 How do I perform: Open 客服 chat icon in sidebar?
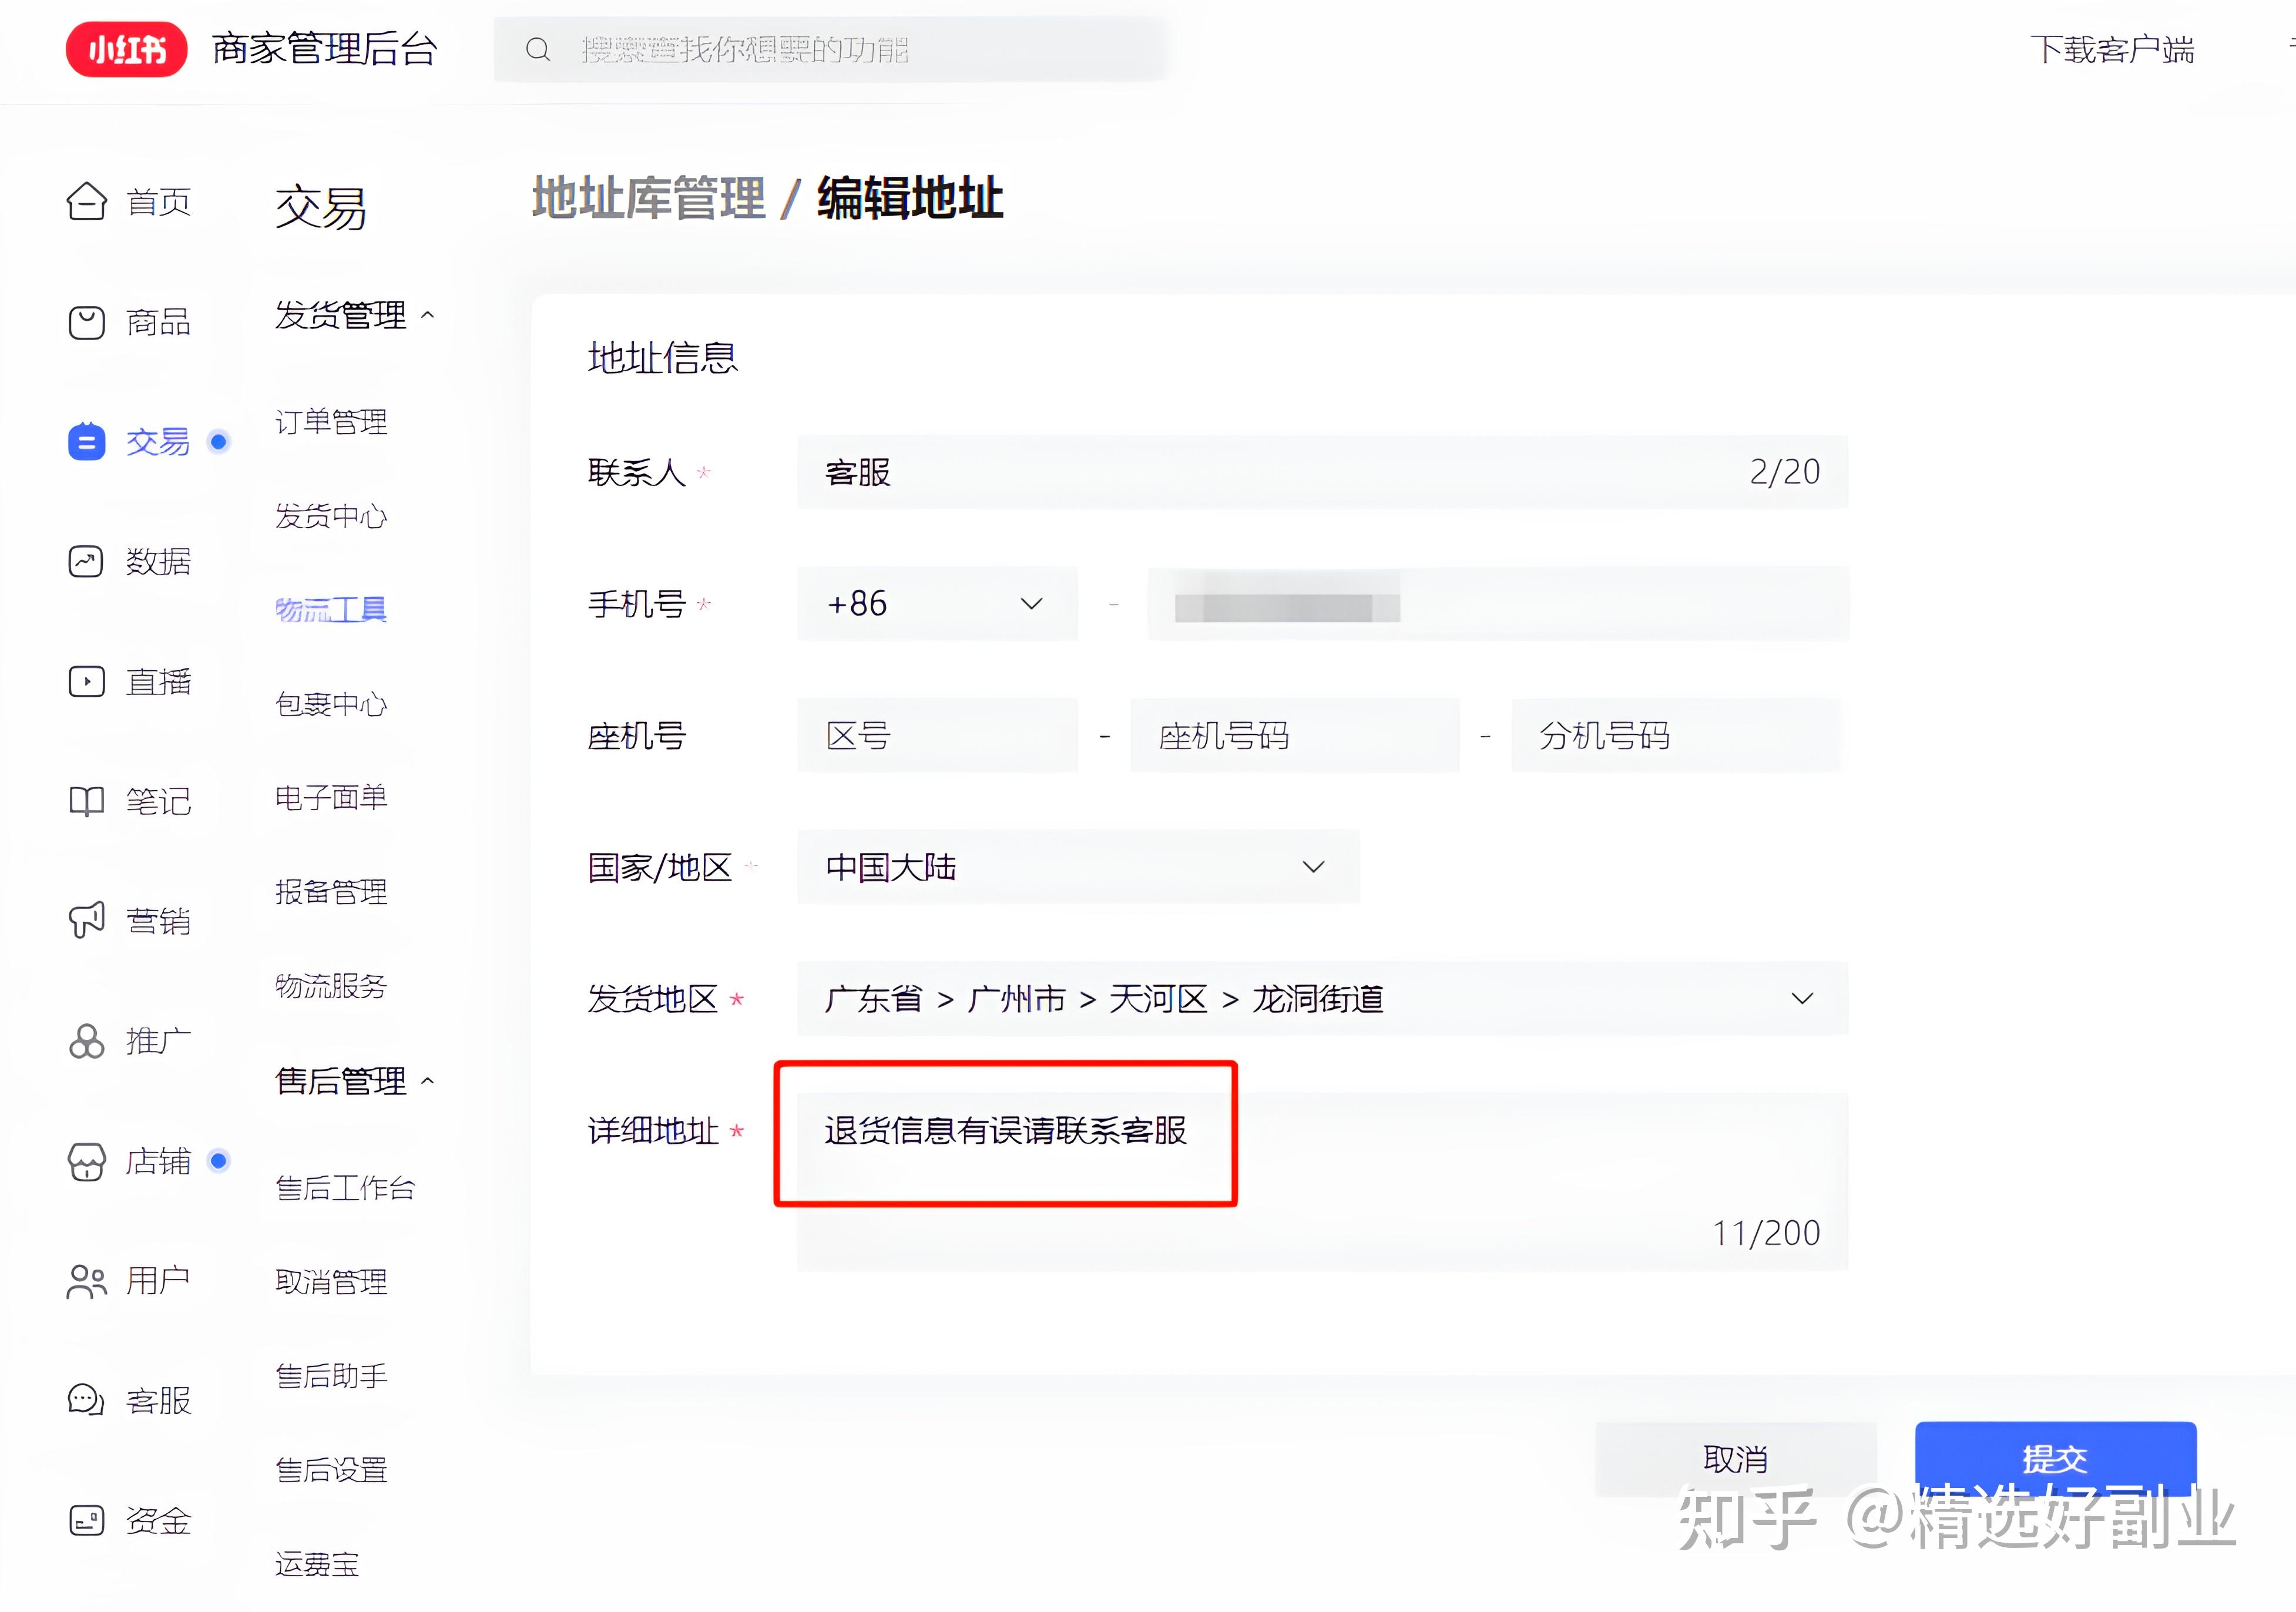(87, 1400)
